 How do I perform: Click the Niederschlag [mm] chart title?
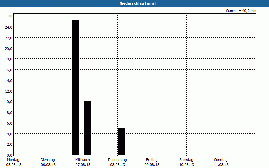coord(138,3)
